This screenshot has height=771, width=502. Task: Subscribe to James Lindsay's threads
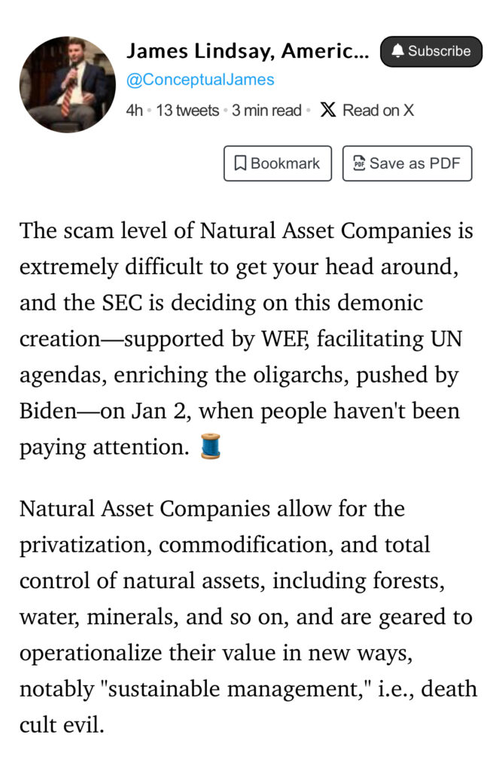(x=431, y=51)
